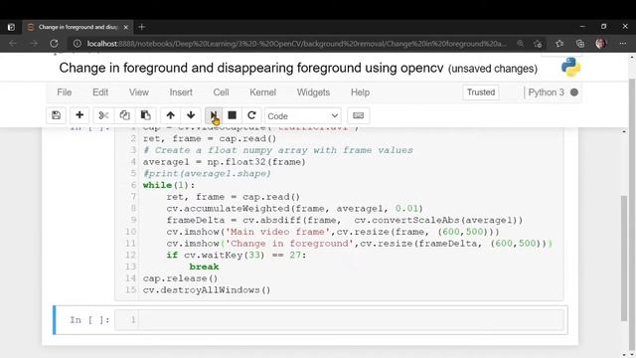
Task: Open the cell type Code dropdown
Action: pyautogui.click(x=302, y=116)
